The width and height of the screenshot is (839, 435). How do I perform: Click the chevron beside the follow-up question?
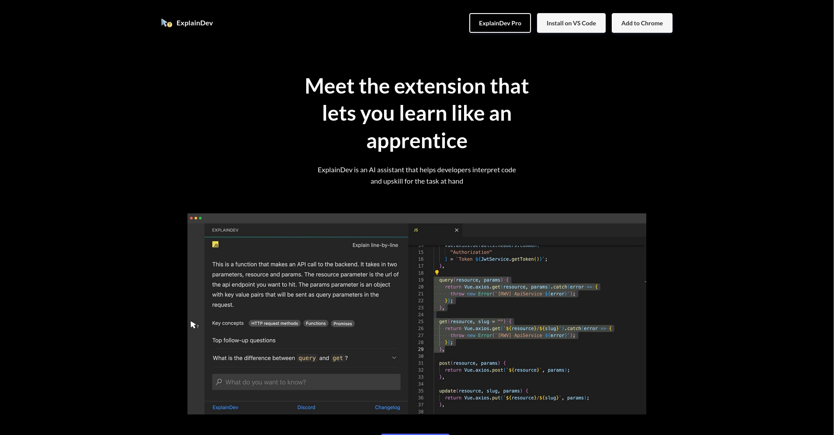[x=394, y=358]
